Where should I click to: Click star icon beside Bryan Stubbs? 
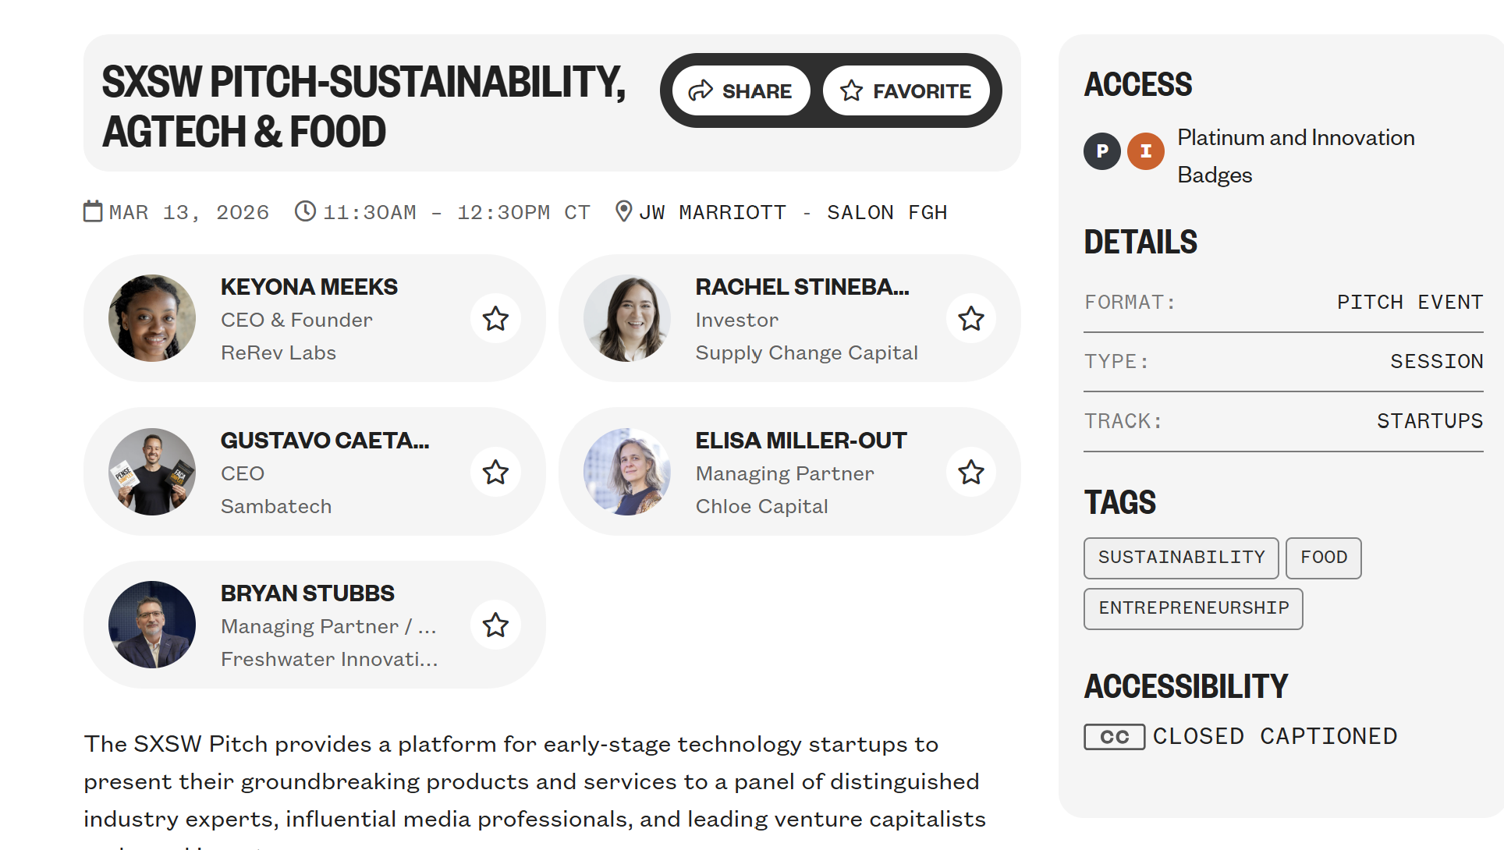[x=495, y=625]
